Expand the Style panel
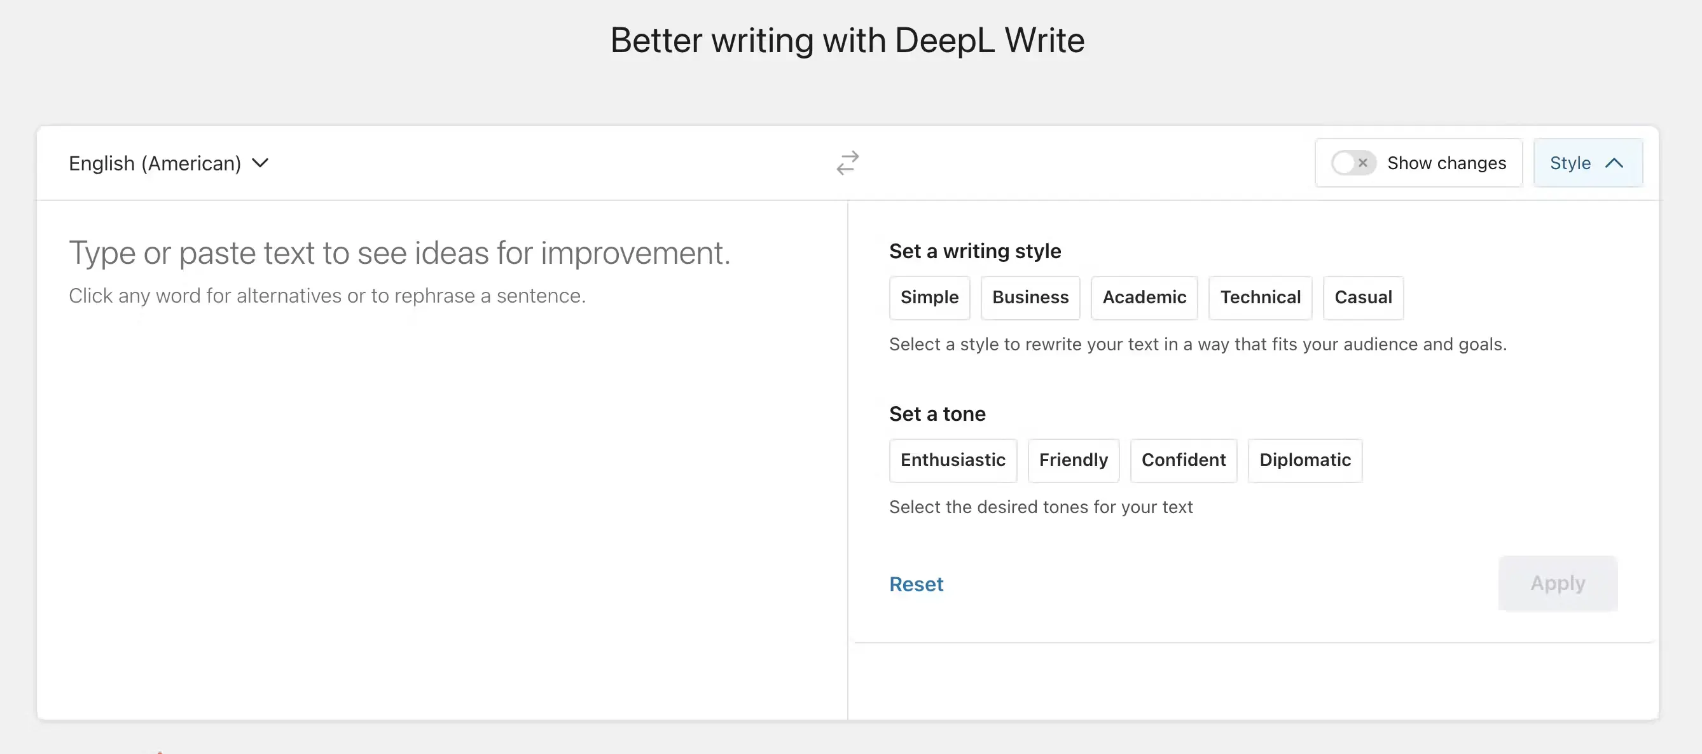 coord(1585,161)
